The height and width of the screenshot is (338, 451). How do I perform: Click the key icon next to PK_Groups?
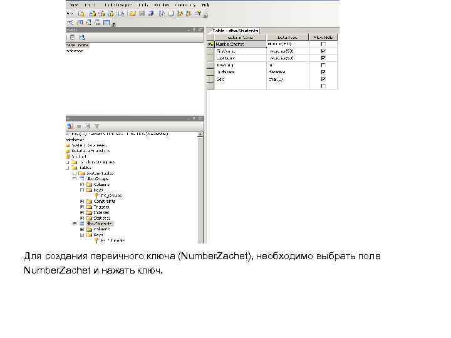(x=96, y=196)
